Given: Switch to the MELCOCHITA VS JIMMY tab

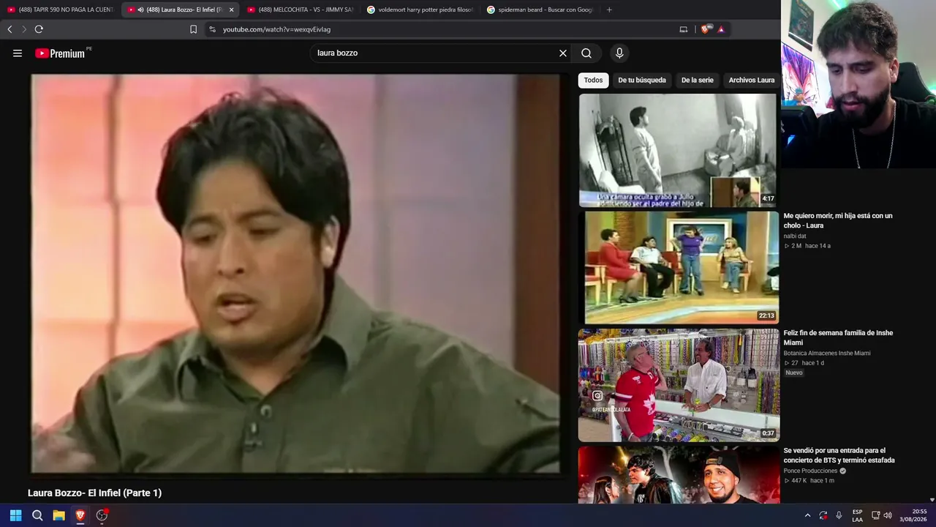Looking at the screenshot, I should (300, 10).
